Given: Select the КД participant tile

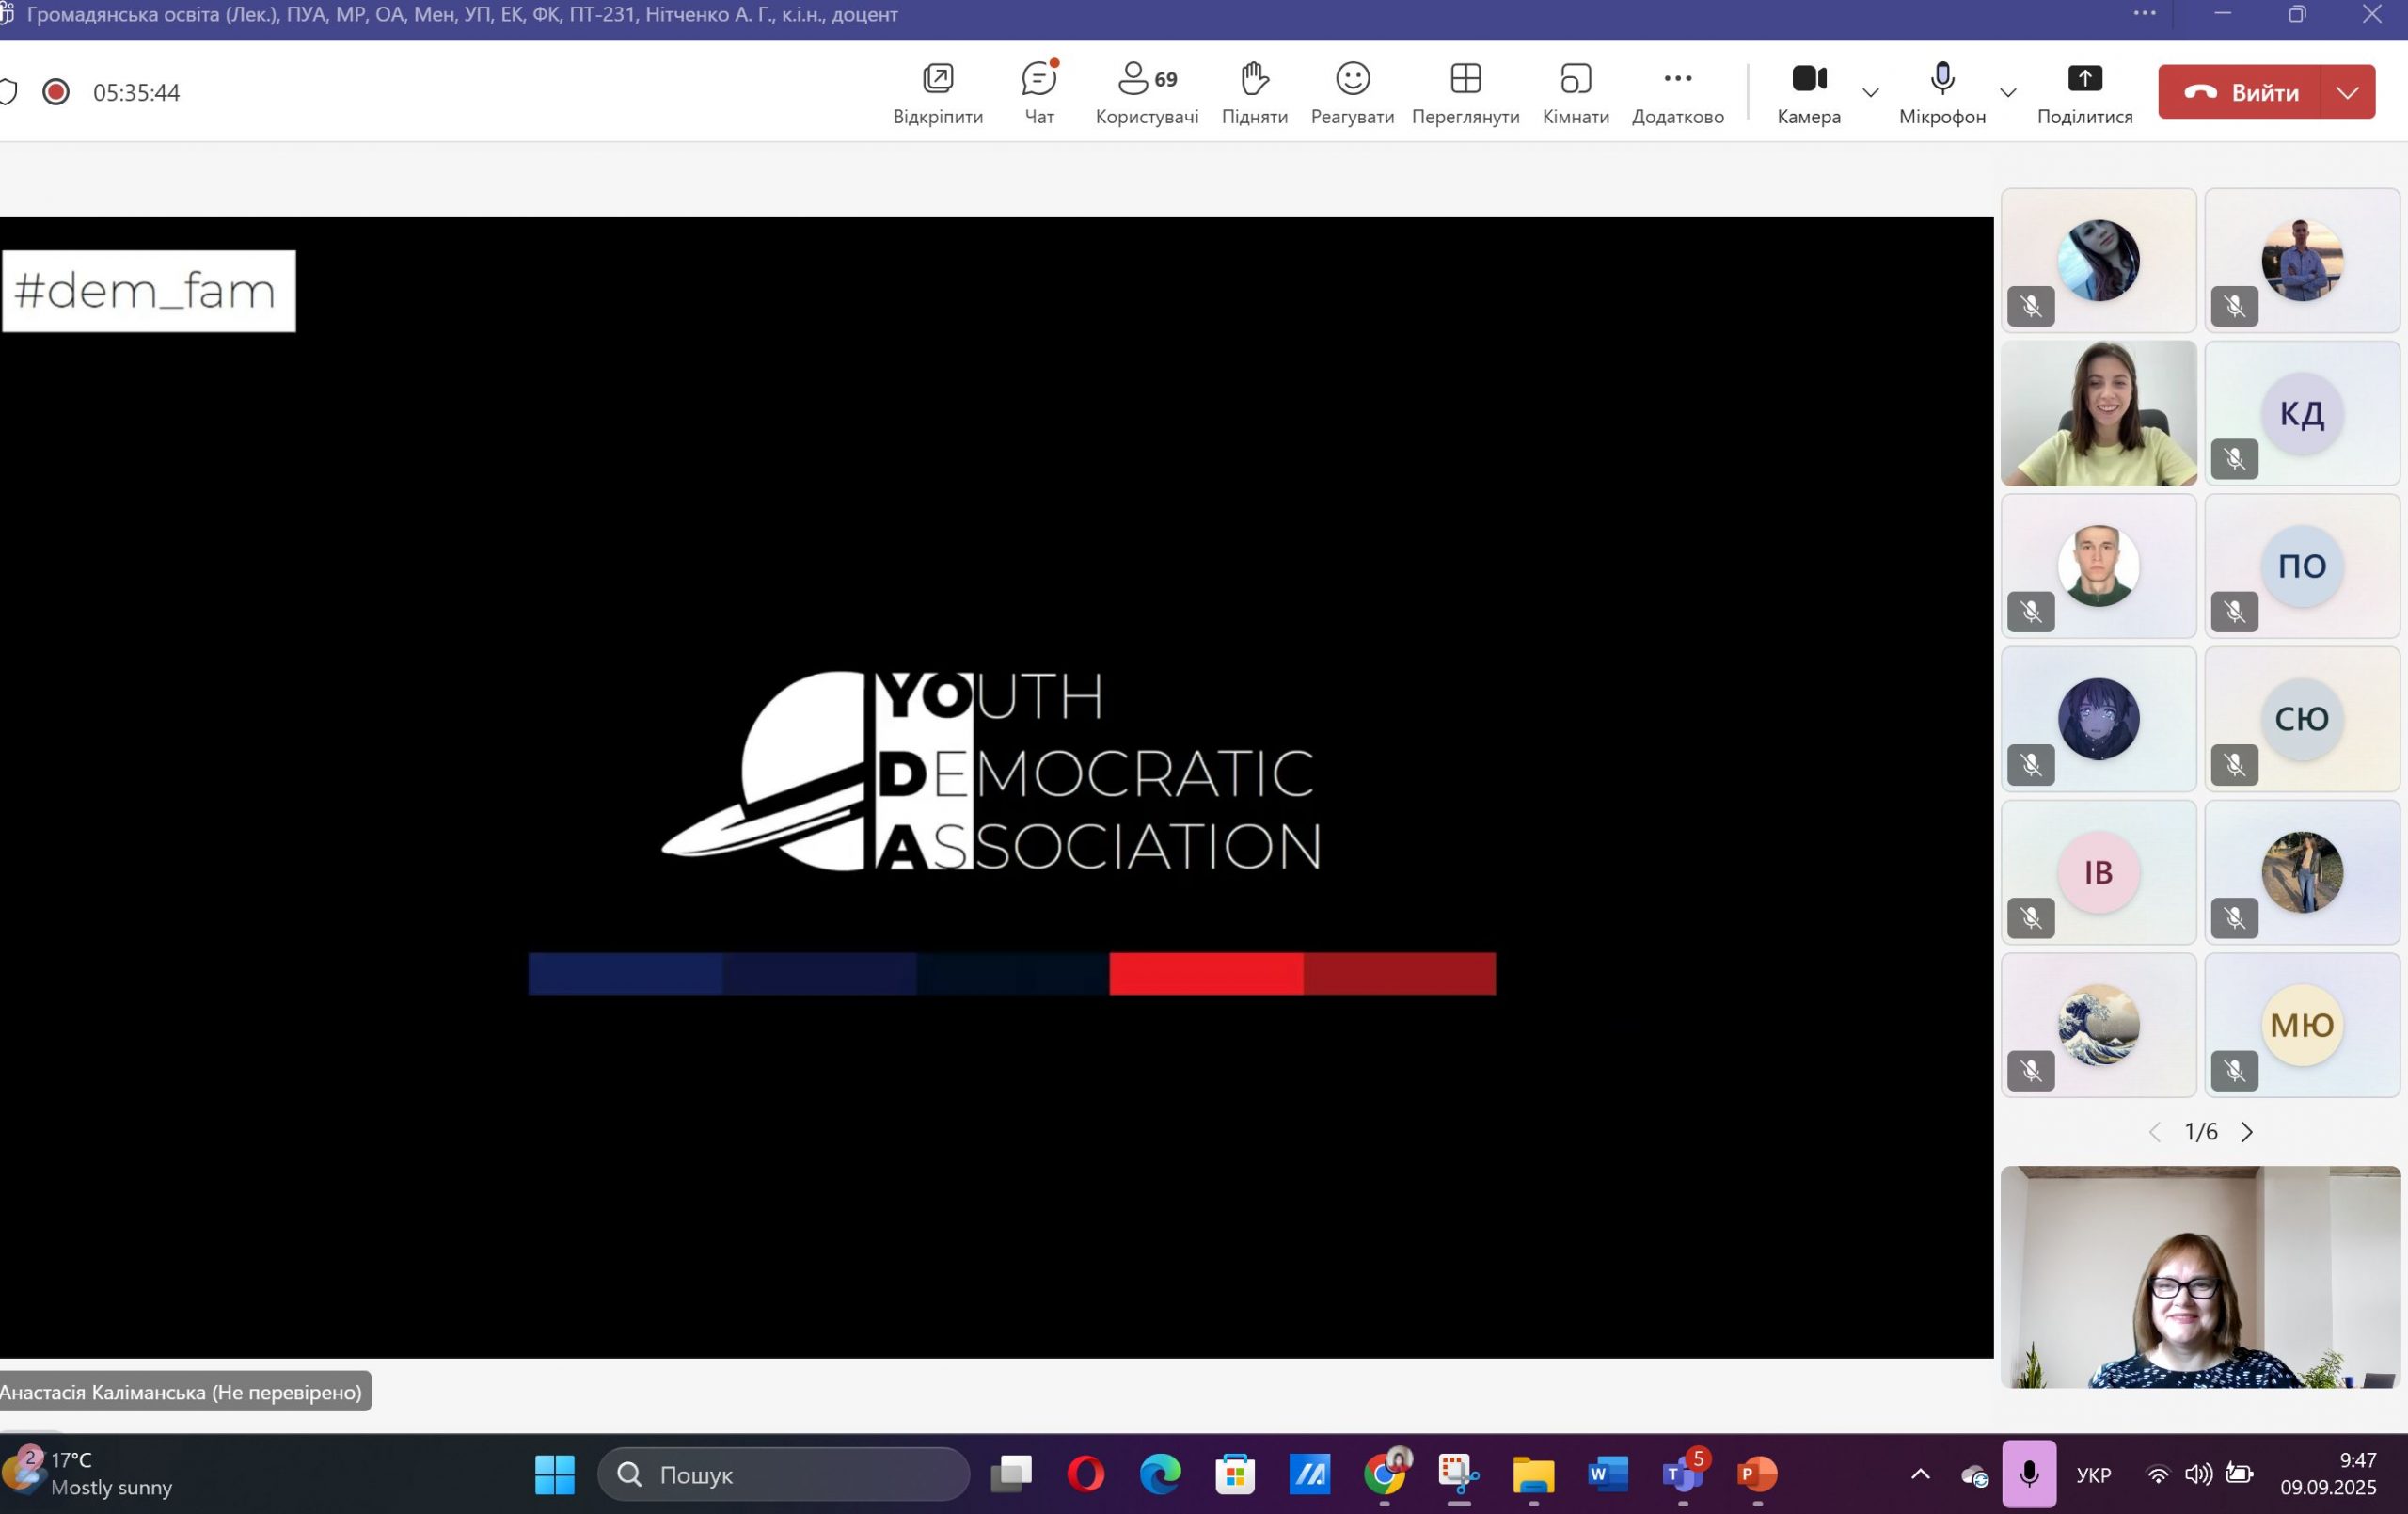Looking at the screenshot, I should [2301, 413].
